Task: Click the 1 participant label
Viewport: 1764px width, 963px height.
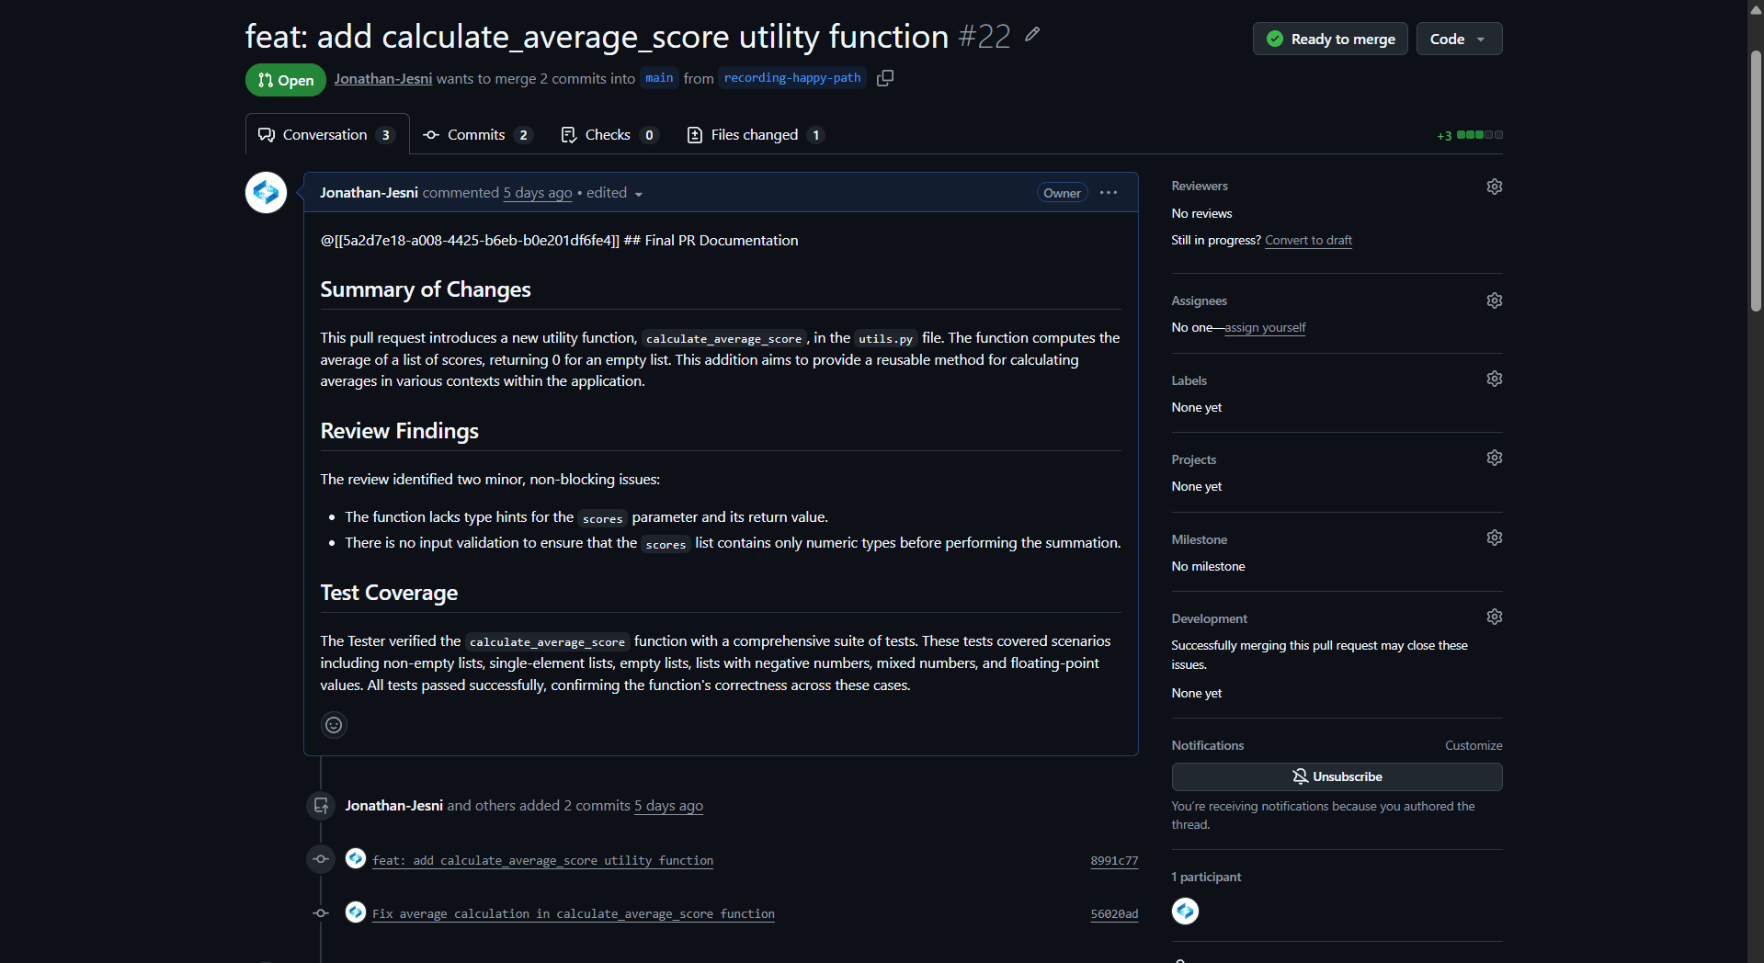Action: pos(1206,877)
